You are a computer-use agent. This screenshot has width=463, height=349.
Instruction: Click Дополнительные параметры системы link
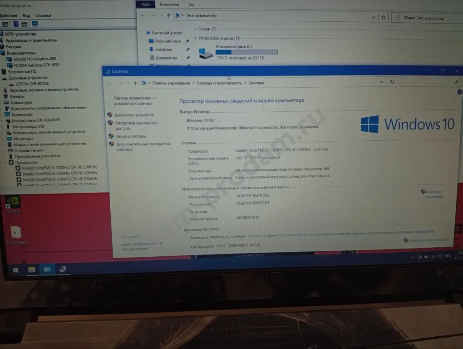pos(143,146)
